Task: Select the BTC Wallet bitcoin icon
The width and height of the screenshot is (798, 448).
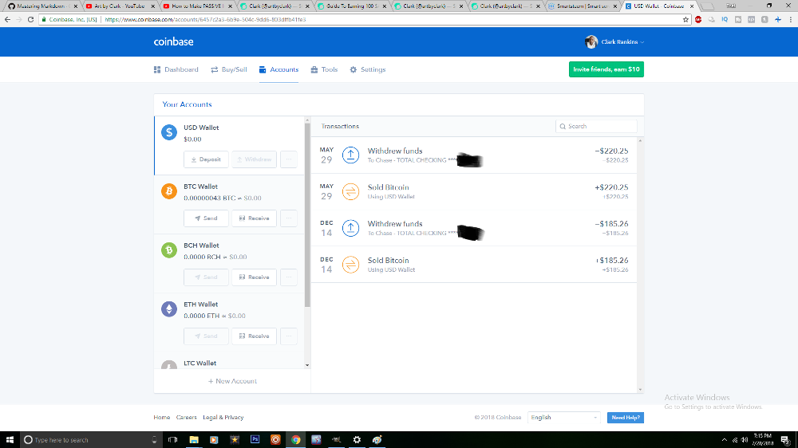Action: click(x=169, y=191)
